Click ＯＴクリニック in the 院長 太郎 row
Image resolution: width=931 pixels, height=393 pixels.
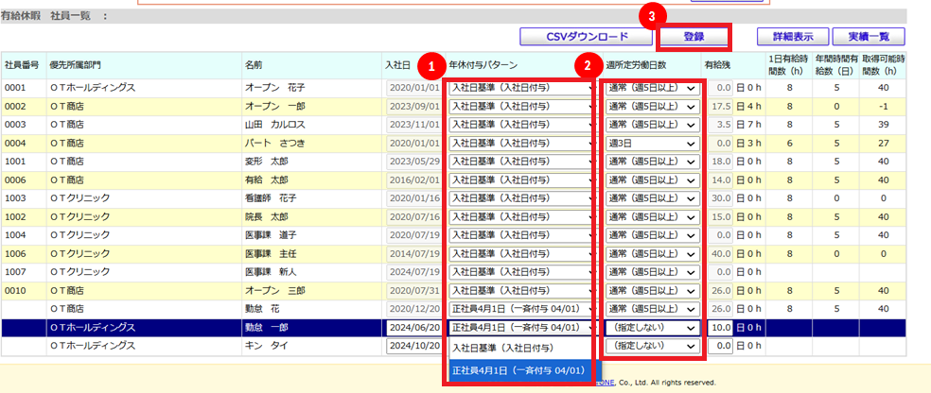click(80, 217)
